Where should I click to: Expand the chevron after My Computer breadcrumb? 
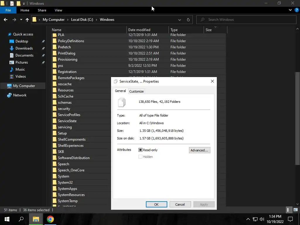[x=68, y=20]
